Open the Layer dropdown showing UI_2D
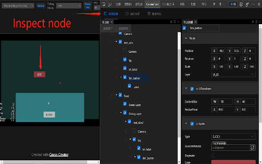Screen dimensions: 262x164 (x=233, y=75)
